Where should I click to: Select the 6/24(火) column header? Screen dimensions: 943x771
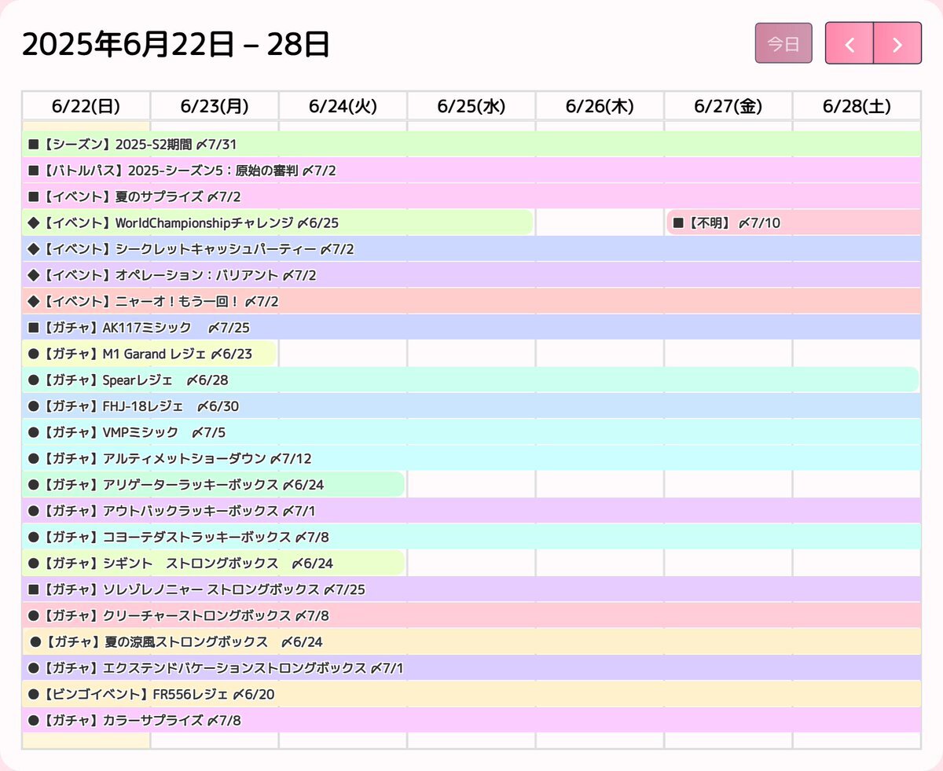(343, 106)
